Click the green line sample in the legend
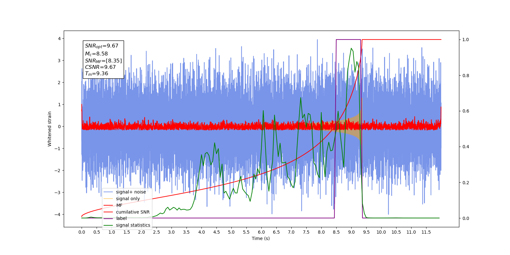The height and width of the screenshot is (255, 510). (109, 225)
